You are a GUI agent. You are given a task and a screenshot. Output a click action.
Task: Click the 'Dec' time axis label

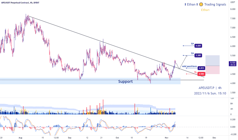click(214, 138)
